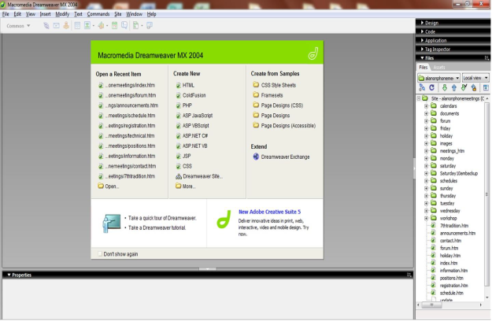Click the Check In files icon
This screenshot has height=321, width=492.
[473, 88]
